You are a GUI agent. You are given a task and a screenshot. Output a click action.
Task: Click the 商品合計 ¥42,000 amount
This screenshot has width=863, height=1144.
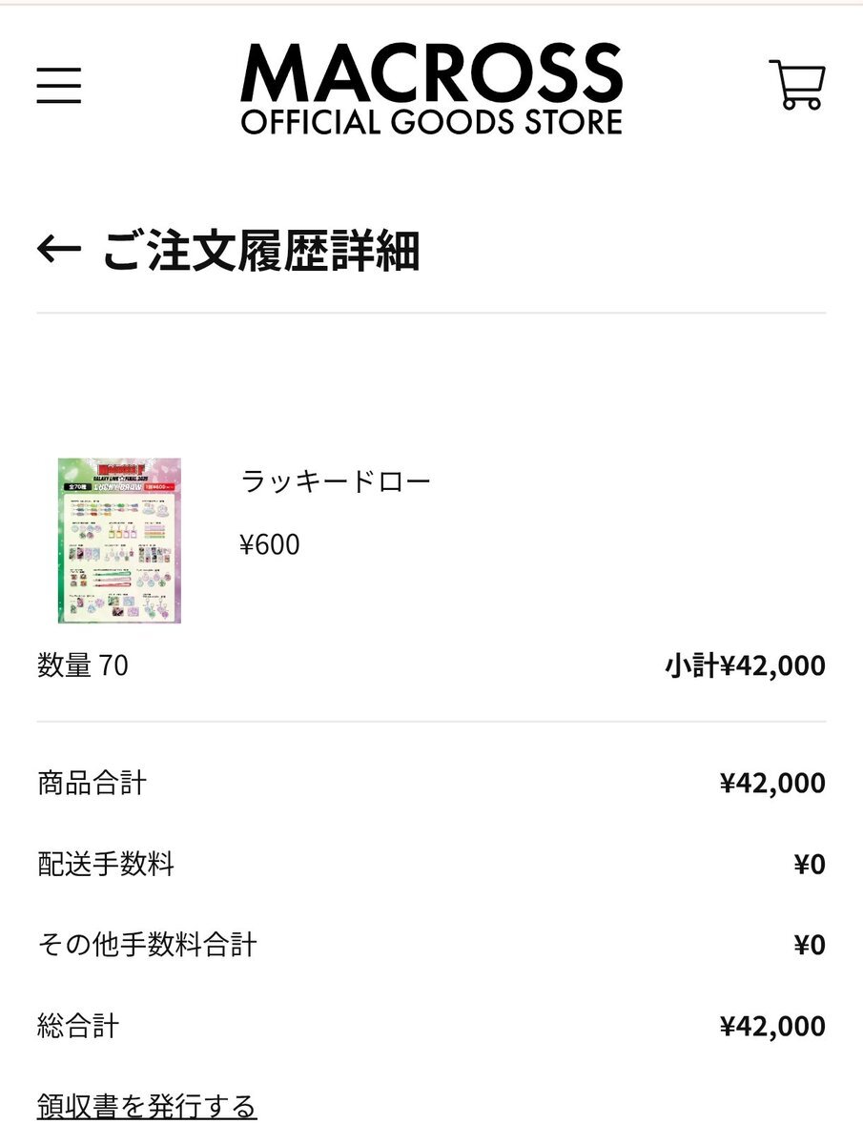pyautogui.click(x=773, y=784)
